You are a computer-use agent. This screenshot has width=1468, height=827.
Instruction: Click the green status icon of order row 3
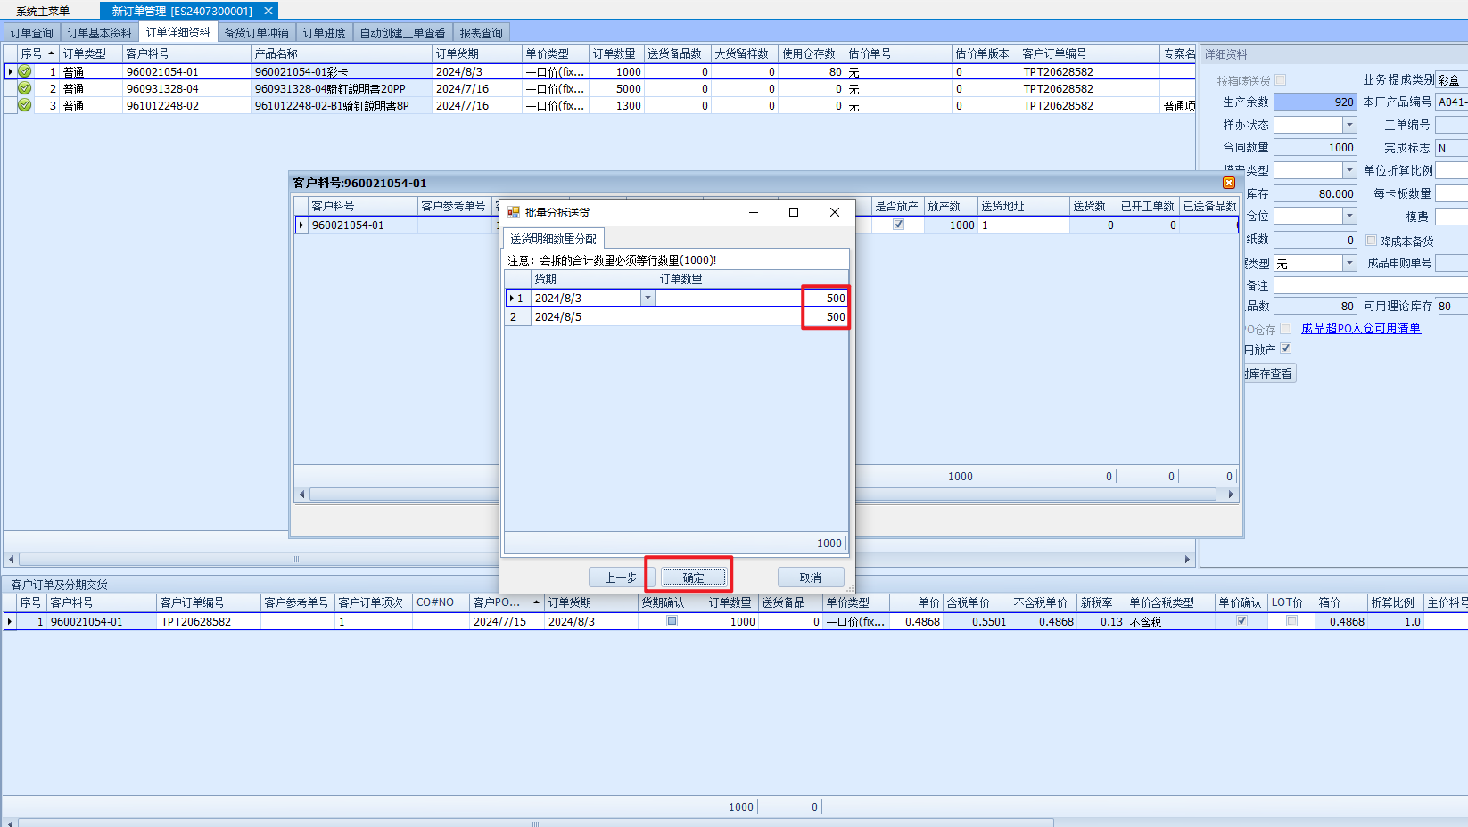coord(25,105)
